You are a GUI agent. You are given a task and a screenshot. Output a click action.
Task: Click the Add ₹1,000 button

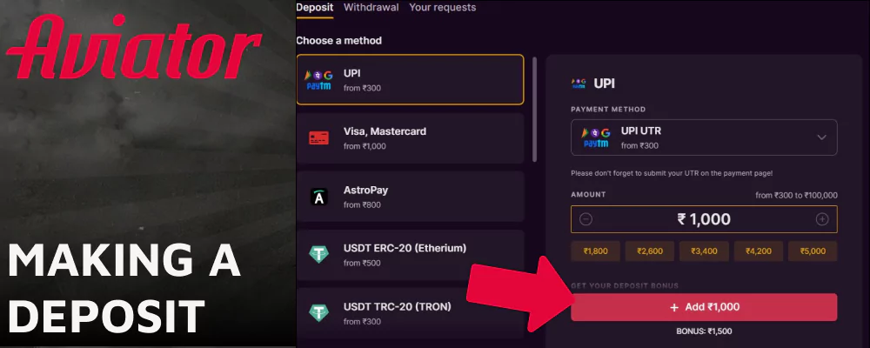(704, 307)
